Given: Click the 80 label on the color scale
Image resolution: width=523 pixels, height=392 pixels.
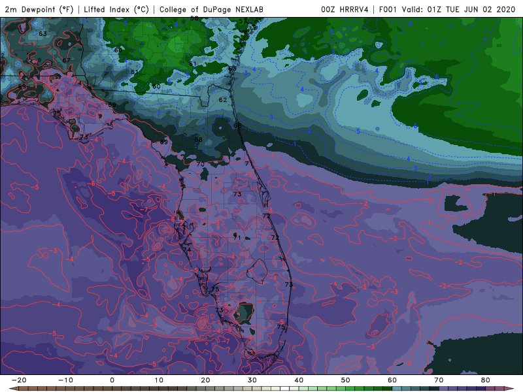Looking at the screenshot, I should (x=486, y=380).
